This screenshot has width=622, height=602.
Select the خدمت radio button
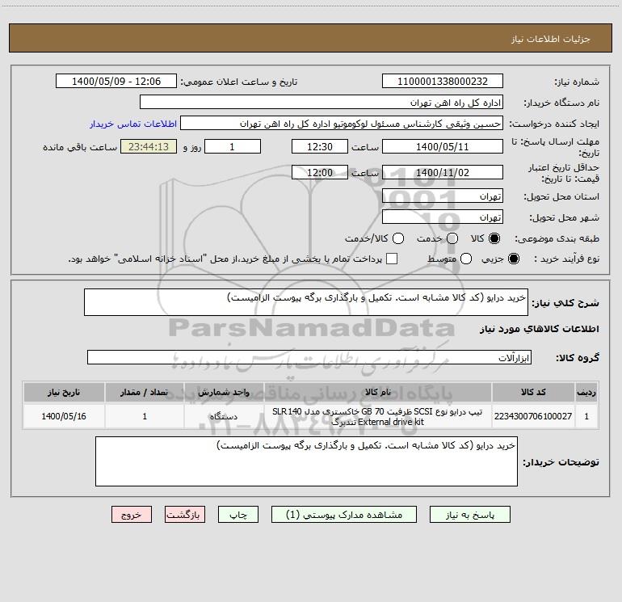tap(452, 238)
